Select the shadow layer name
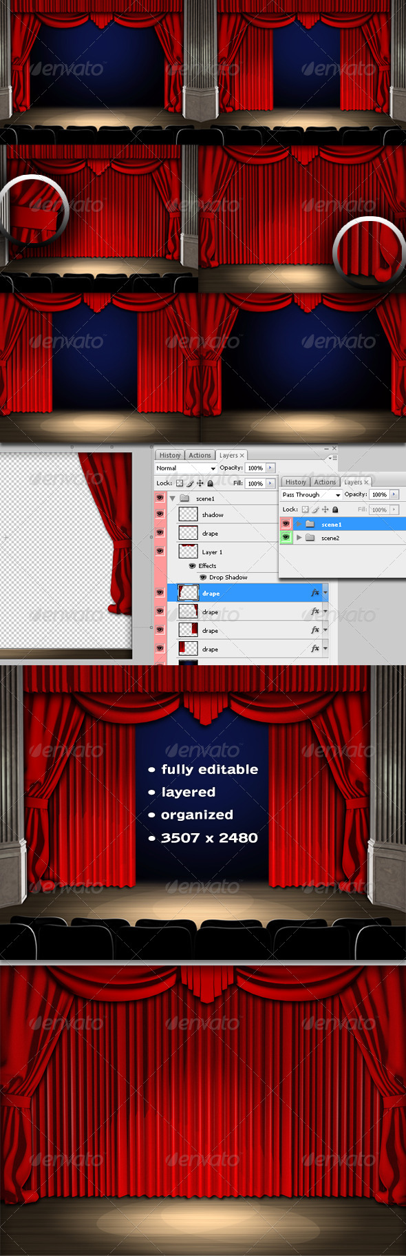Viewport: 406px width, 1256px height. point(213,514)
